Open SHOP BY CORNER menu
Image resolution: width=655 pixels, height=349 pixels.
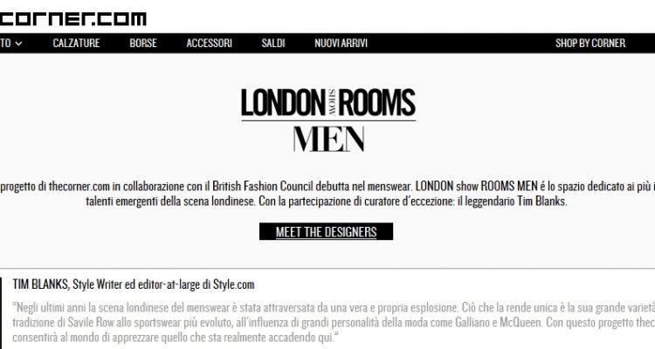590,43
